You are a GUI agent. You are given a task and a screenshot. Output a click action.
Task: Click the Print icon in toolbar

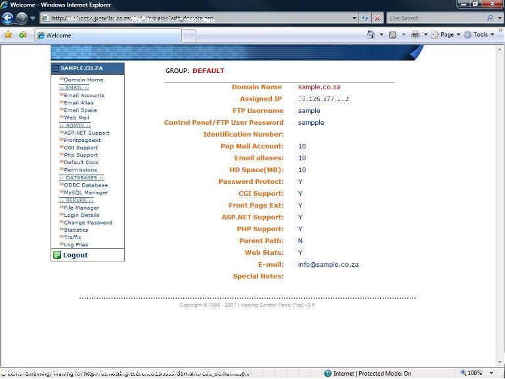415,35
